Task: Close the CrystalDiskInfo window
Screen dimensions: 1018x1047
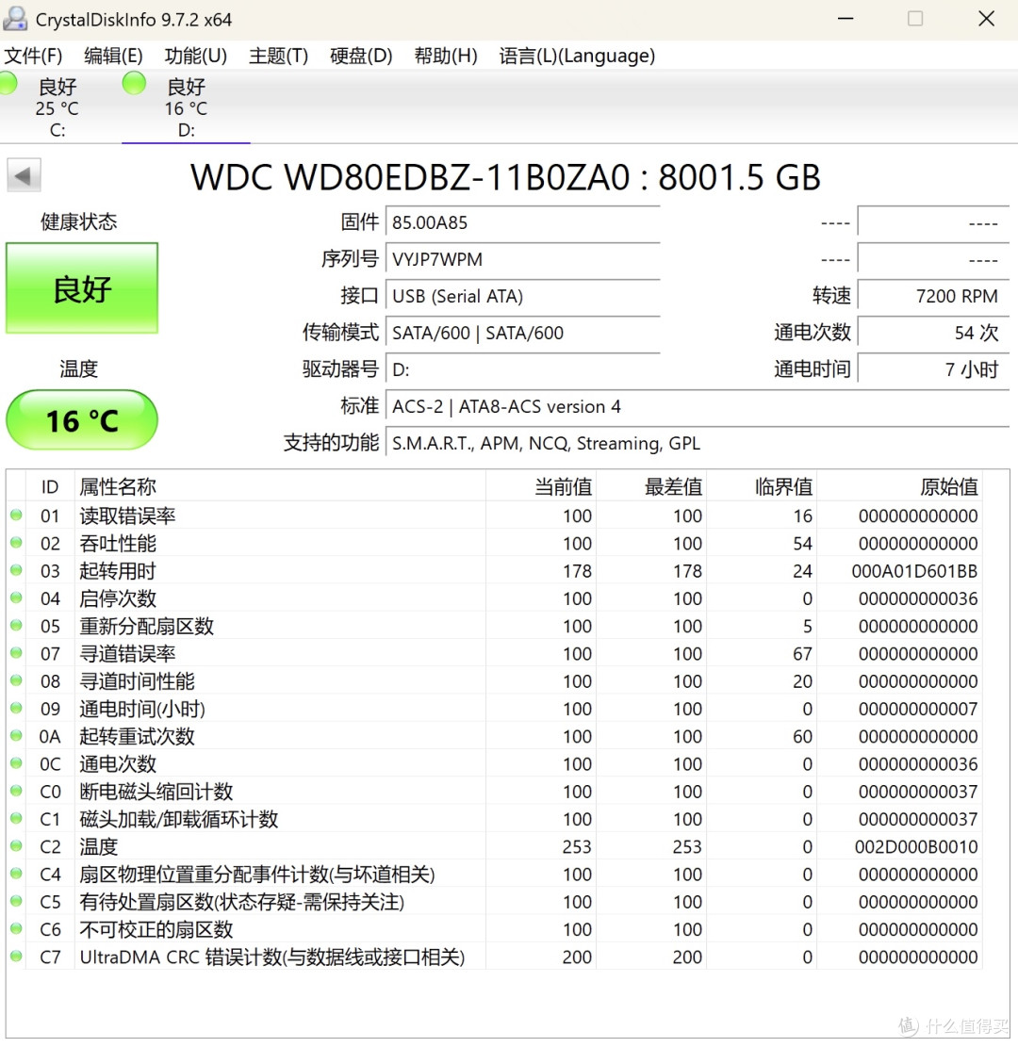Action: point(987,18)
